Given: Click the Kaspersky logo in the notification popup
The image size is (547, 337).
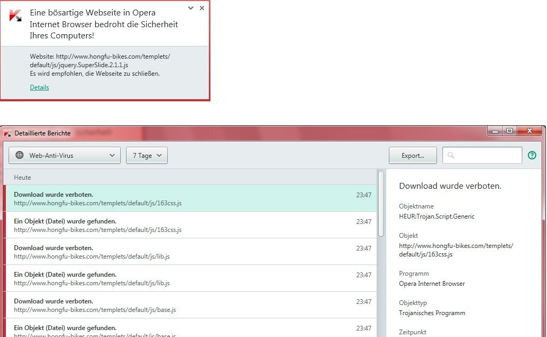Looking at the screenshot, I should [15, 16].
